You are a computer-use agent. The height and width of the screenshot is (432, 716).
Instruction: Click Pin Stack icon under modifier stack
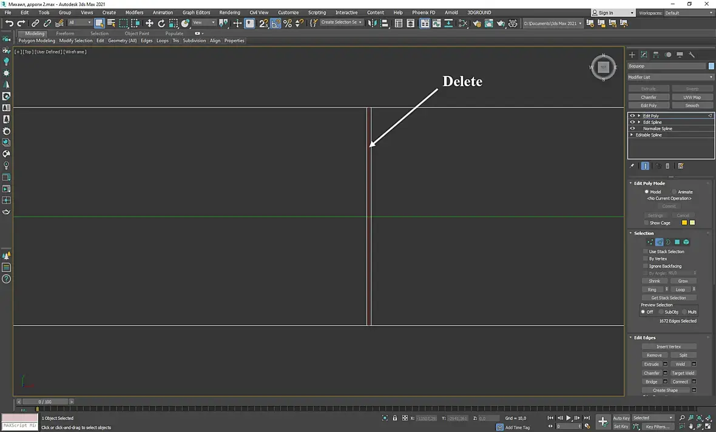point(632,166)
